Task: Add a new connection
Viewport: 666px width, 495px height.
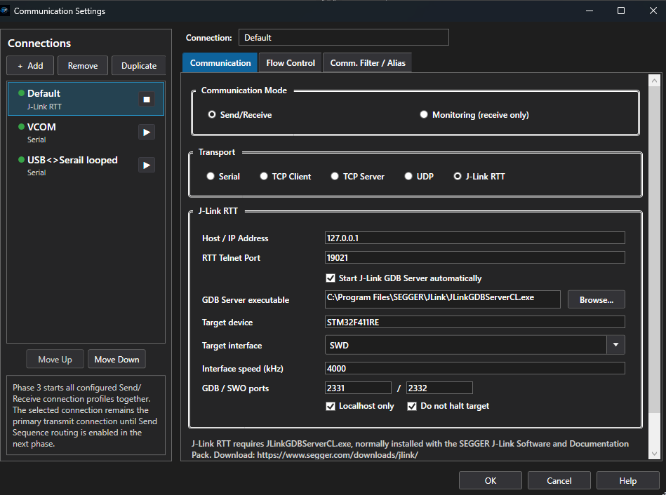Action: point(30,66)
